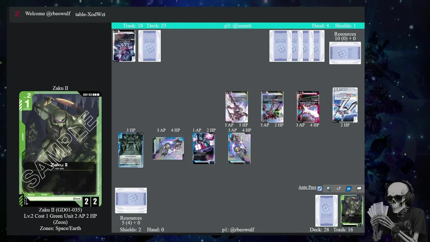Viewport: 430px width, 242px height.
Task: Select opponent's 3 AP 2 HP unit
Action: point(272,107)
